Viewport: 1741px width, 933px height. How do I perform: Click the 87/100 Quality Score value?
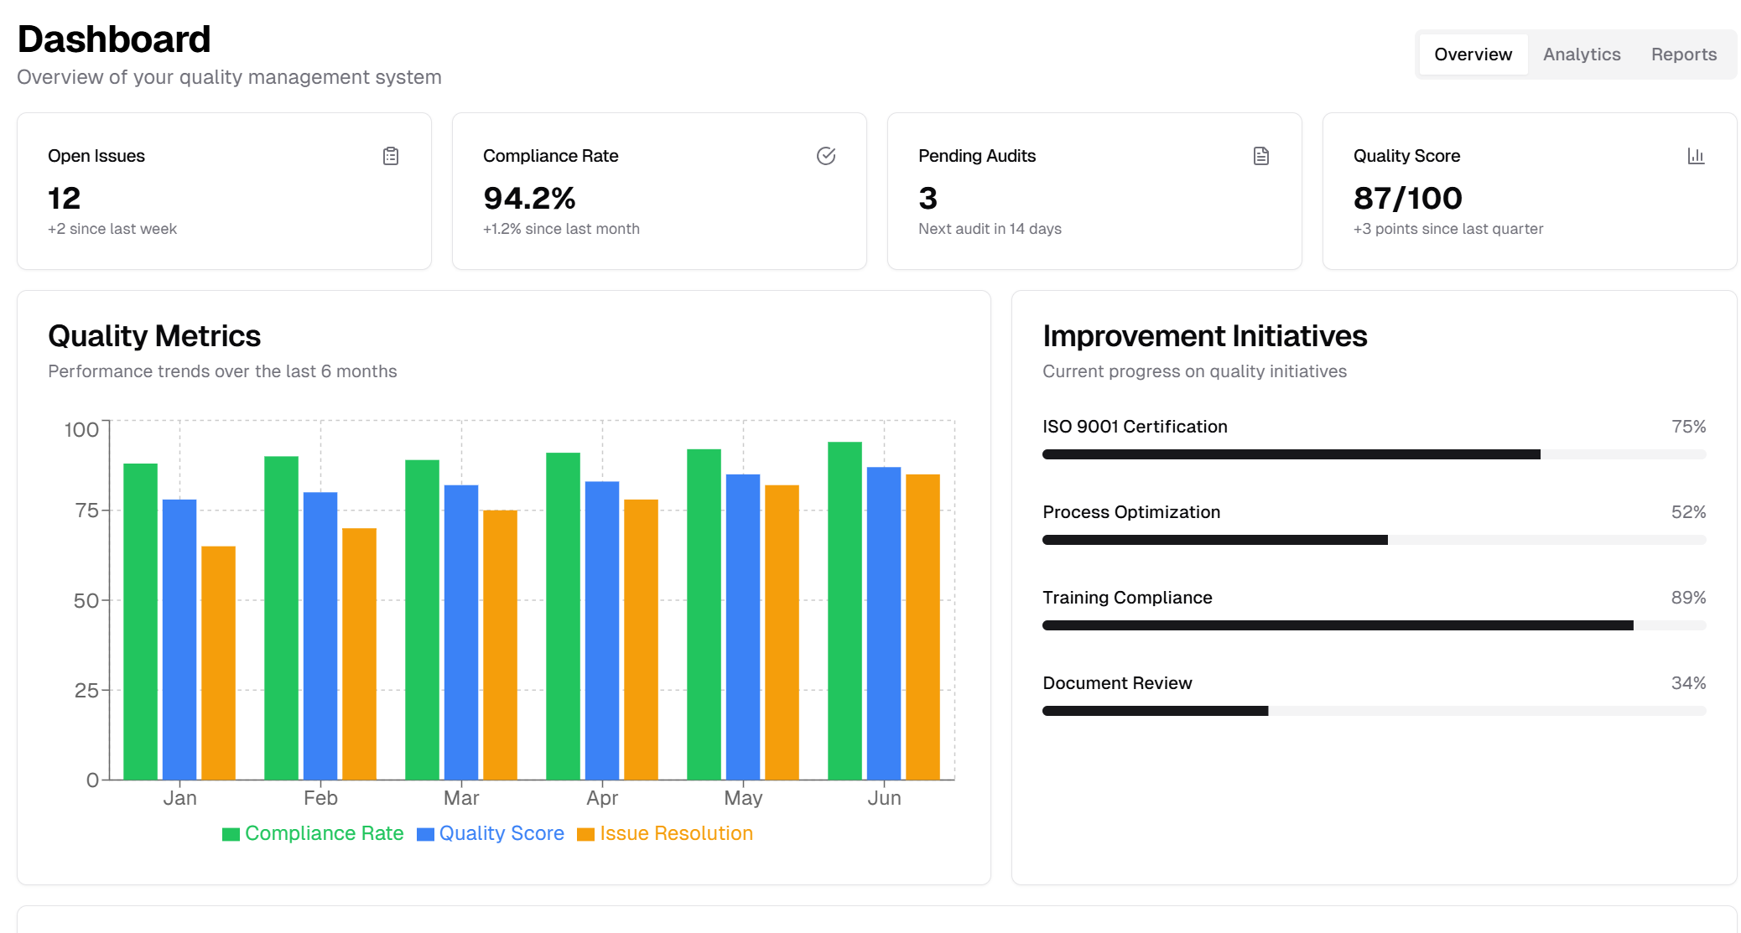[1407, 199]
